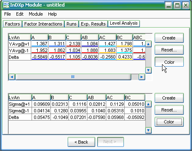Click cell value 2.139
Screen dimensions: 192x151
[x=73, y=44]
